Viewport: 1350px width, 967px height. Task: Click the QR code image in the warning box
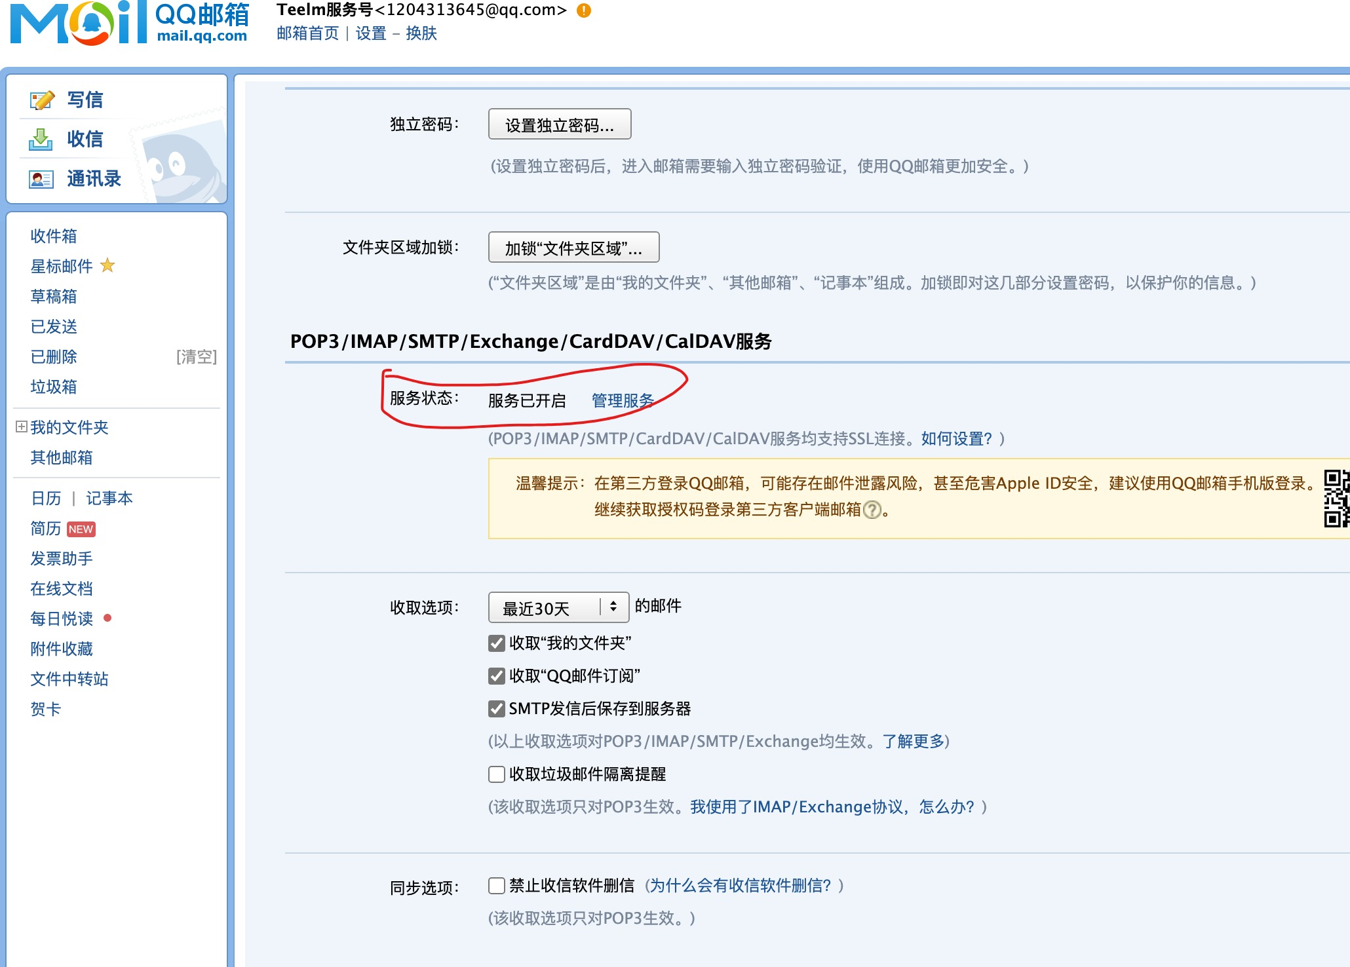coord(1336,499)
